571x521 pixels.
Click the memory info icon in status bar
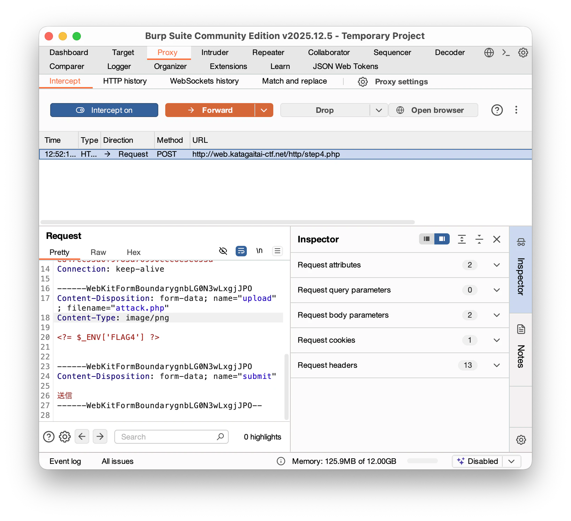coord(281,461)
